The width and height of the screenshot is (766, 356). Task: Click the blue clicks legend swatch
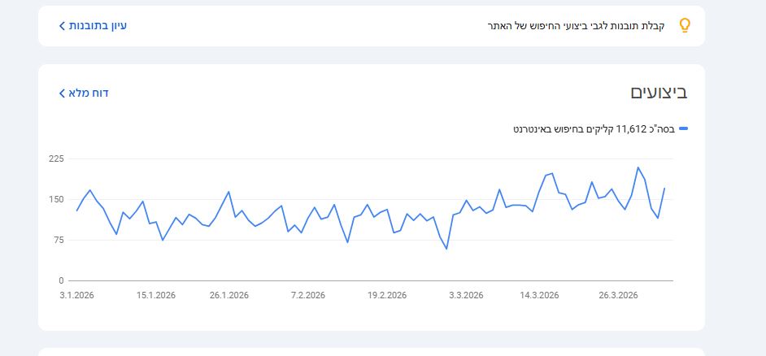pos(683,128)
